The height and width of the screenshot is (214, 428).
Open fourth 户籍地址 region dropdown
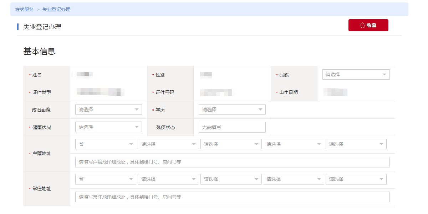coord(293,144)
